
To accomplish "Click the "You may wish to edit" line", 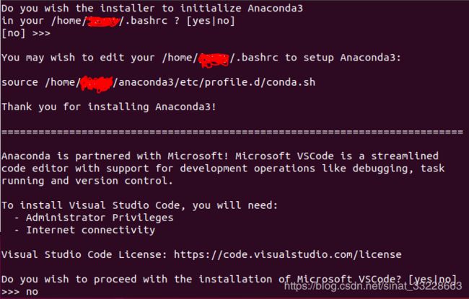I will point(201,58).
